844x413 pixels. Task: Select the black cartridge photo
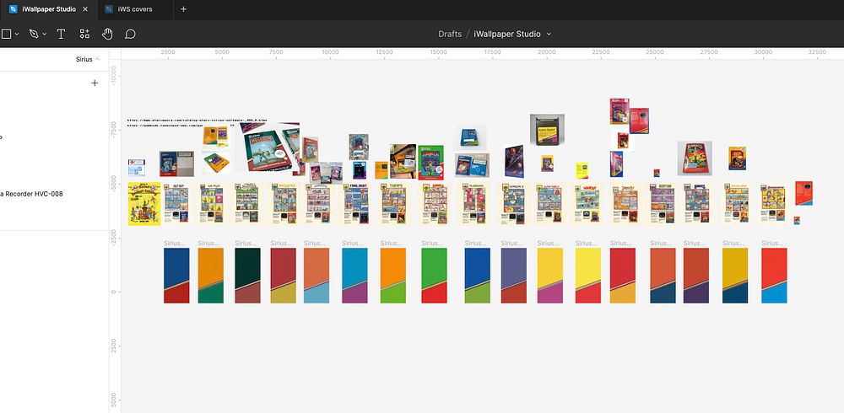click(547, 130)
